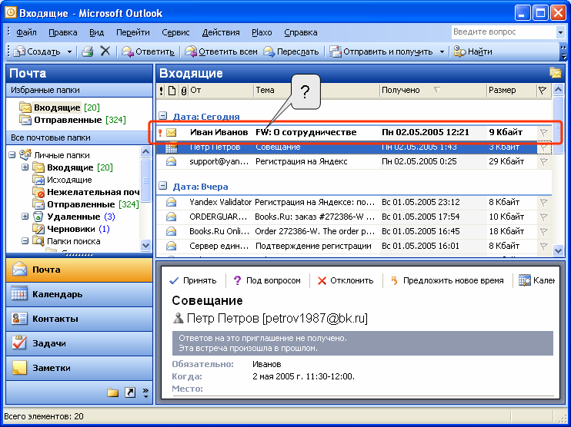Click Forward (Переслать) toolbar button
The image size is (571, 427).
[x=291, y=51]
